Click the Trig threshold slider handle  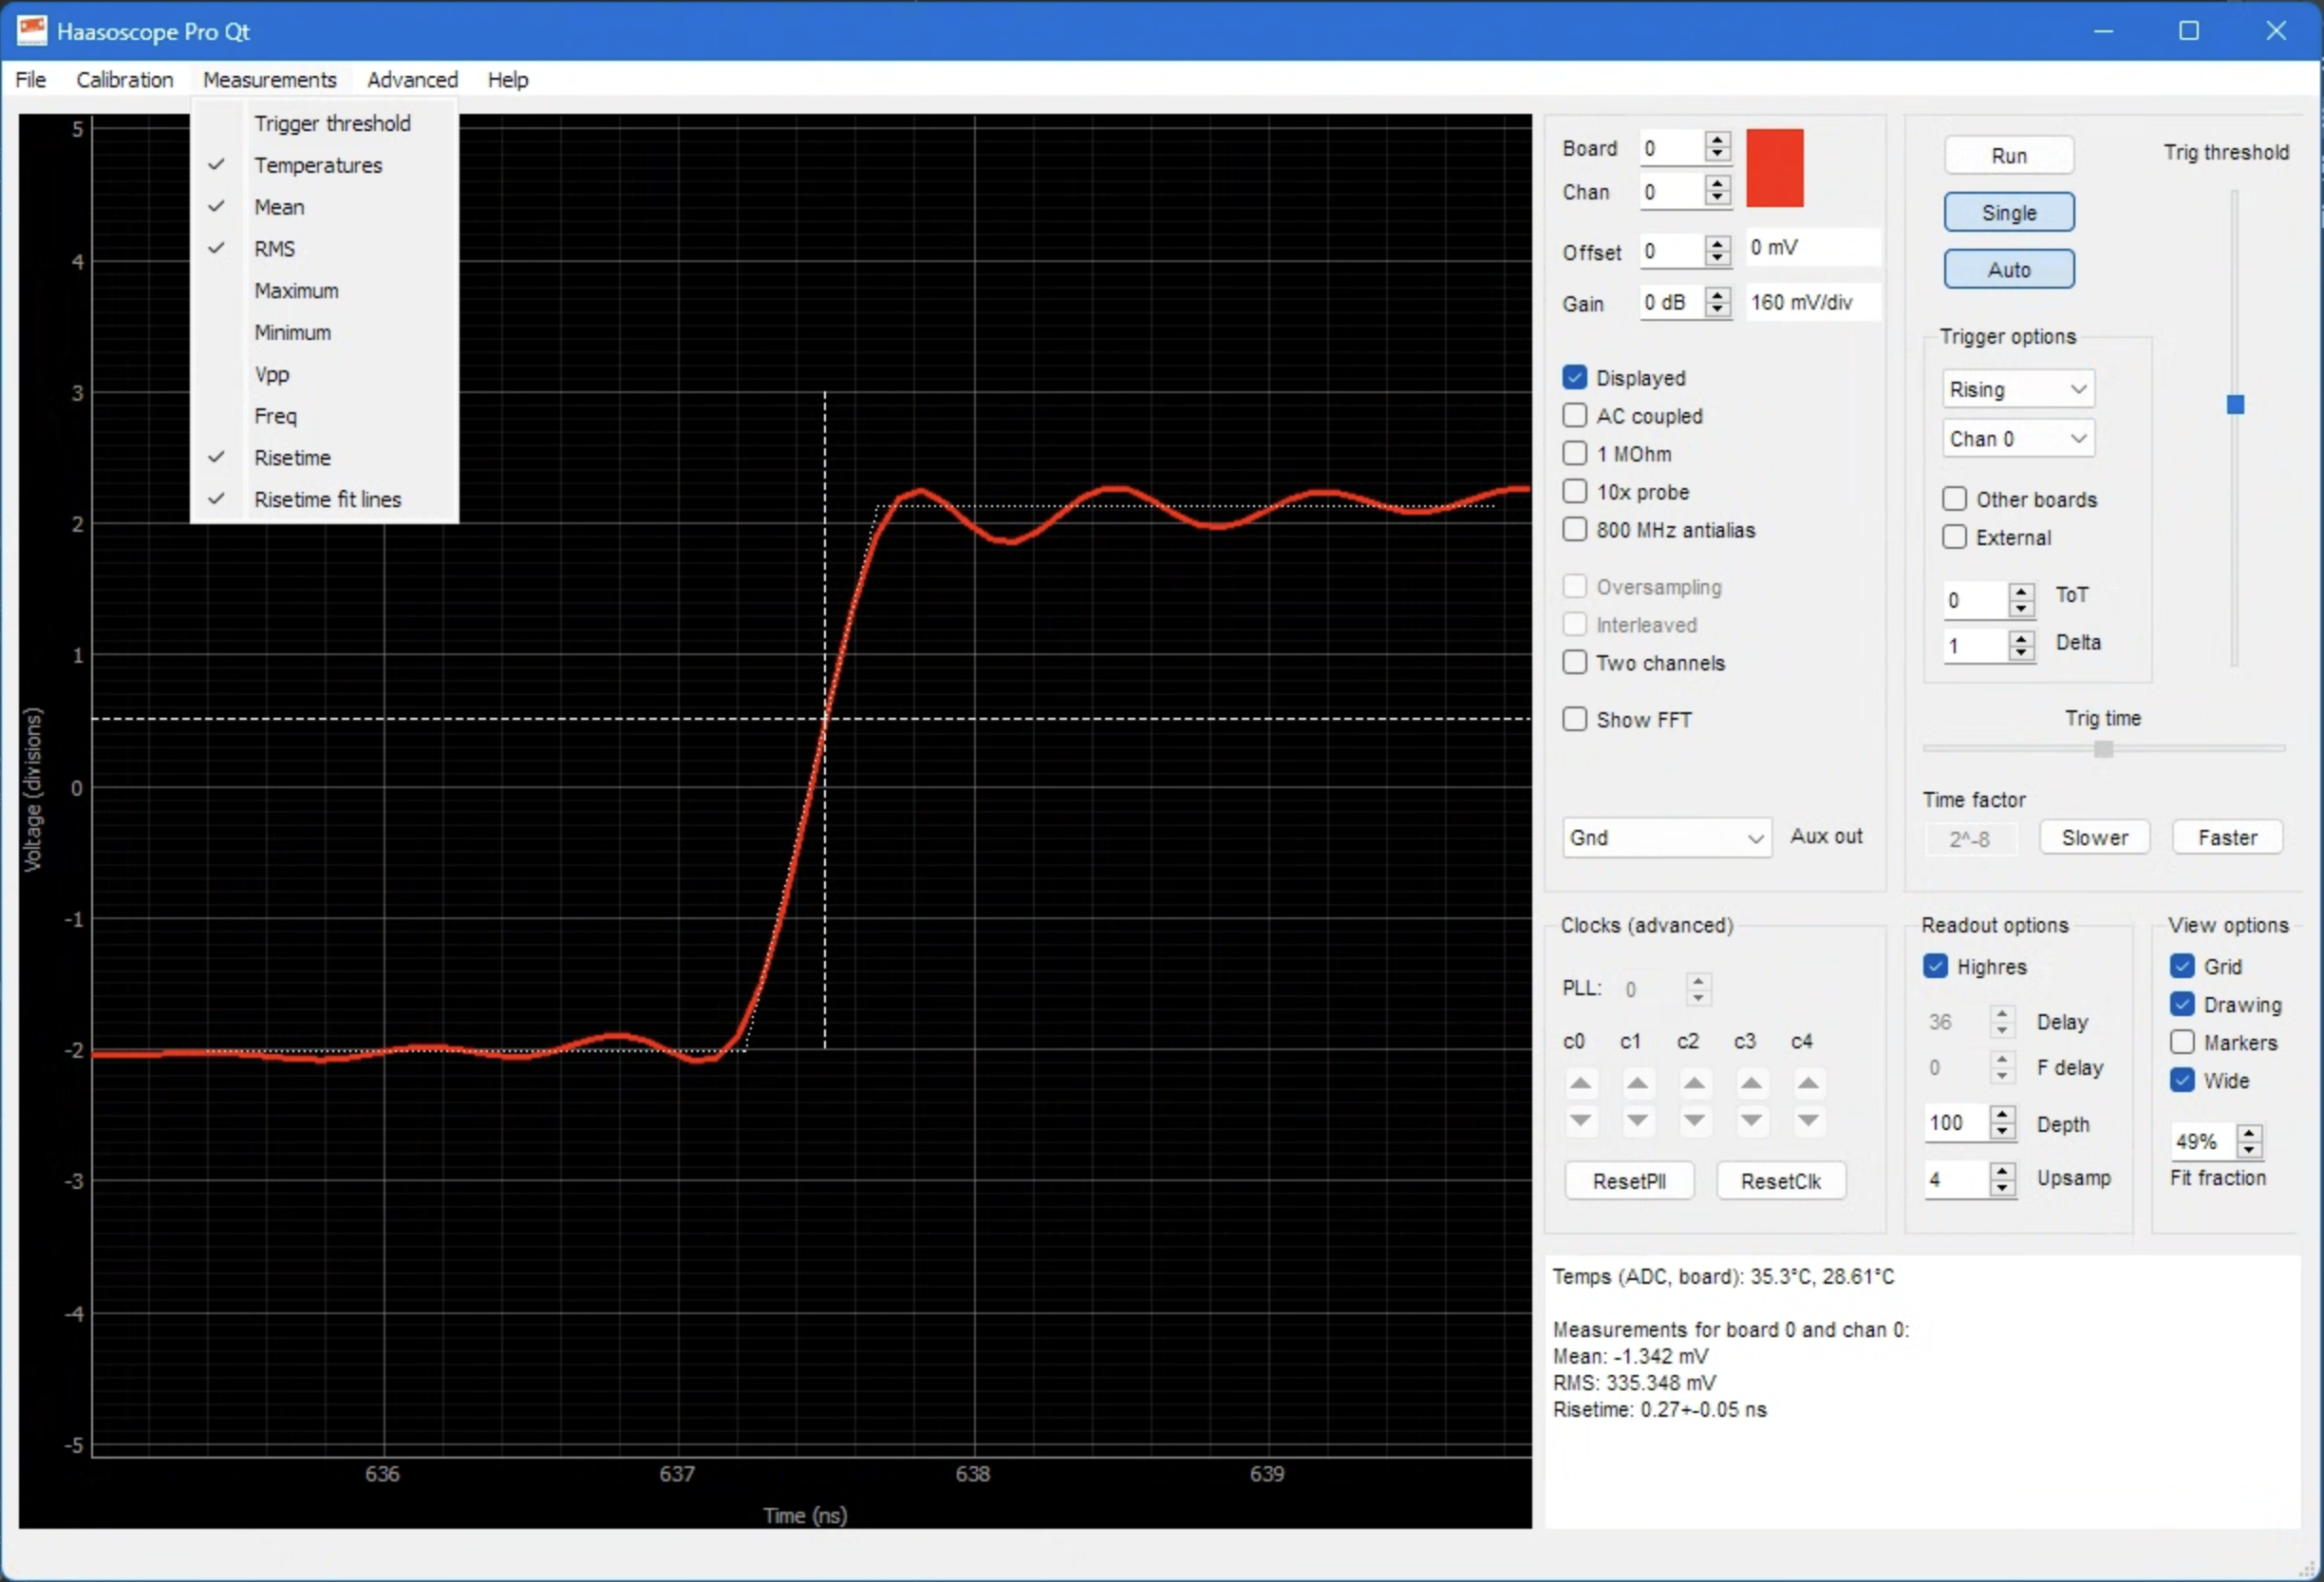pyautogui.click(x=2235, y=404)
